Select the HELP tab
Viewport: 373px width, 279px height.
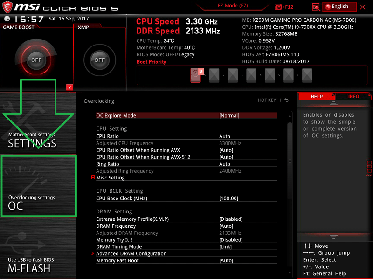click(x=317, y=97)
